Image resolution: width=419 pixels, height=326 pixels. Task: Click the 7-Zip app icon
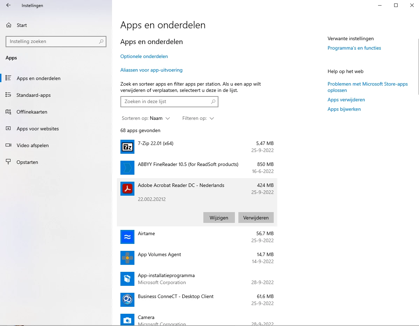pyautogui.click(x=127, y=147)
